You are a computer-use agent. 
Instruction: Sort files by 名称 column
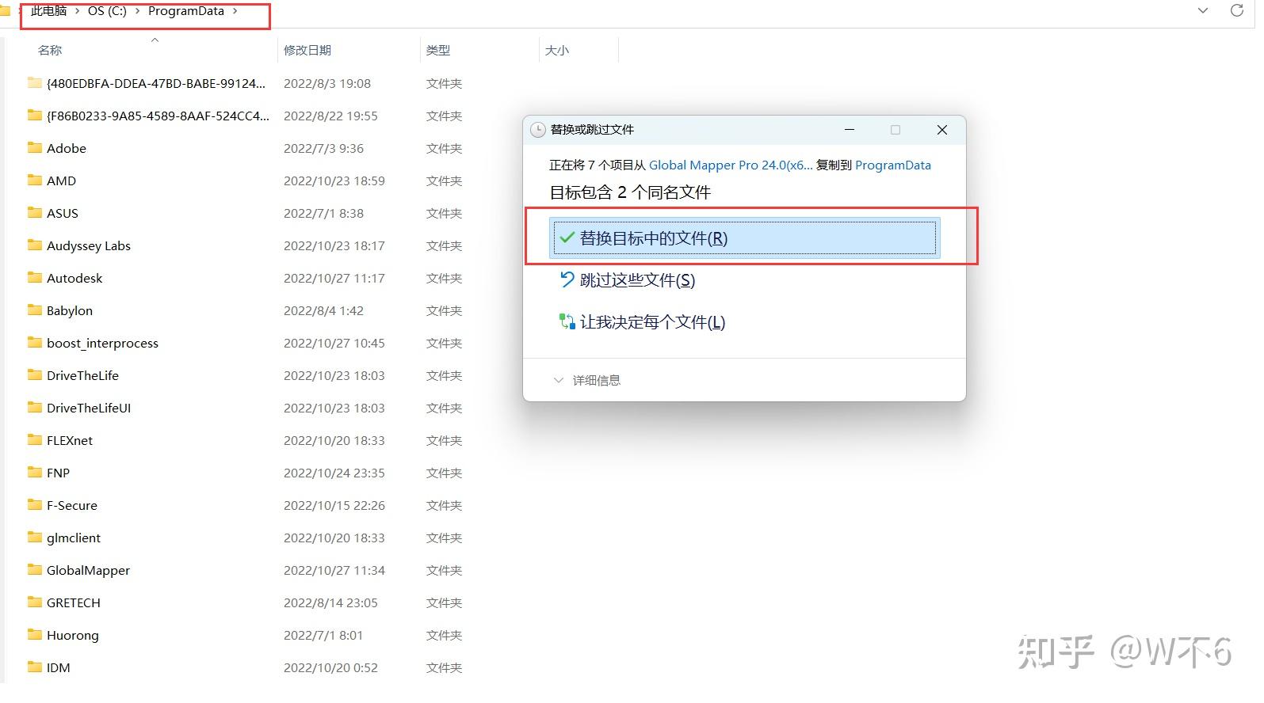[50, 50]
